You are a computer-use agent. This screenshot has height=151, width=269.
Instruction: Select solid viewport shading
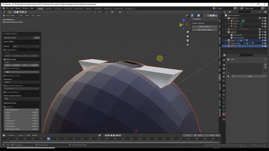pos(211,16)
